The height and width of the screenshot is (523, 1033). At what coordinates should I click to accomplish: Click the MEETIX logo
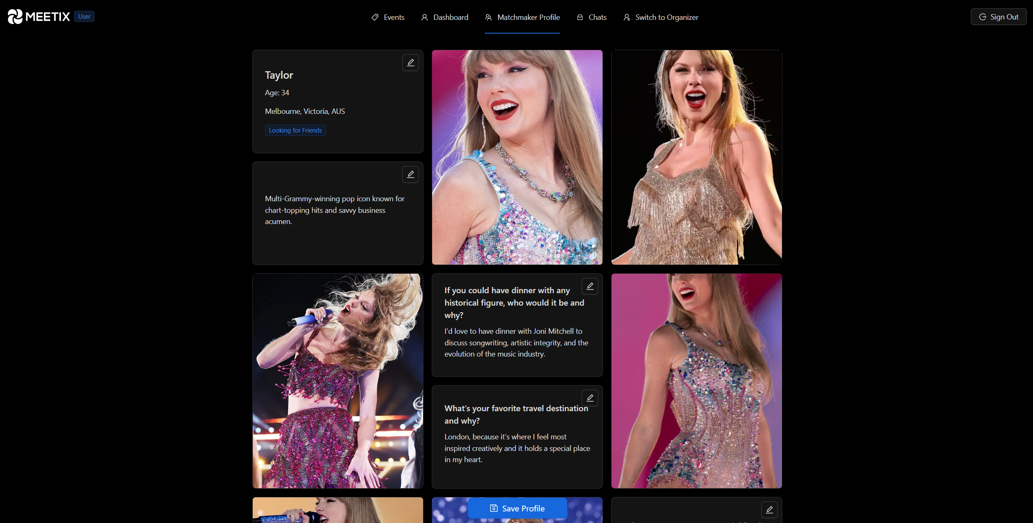click(x=39, y=17)
